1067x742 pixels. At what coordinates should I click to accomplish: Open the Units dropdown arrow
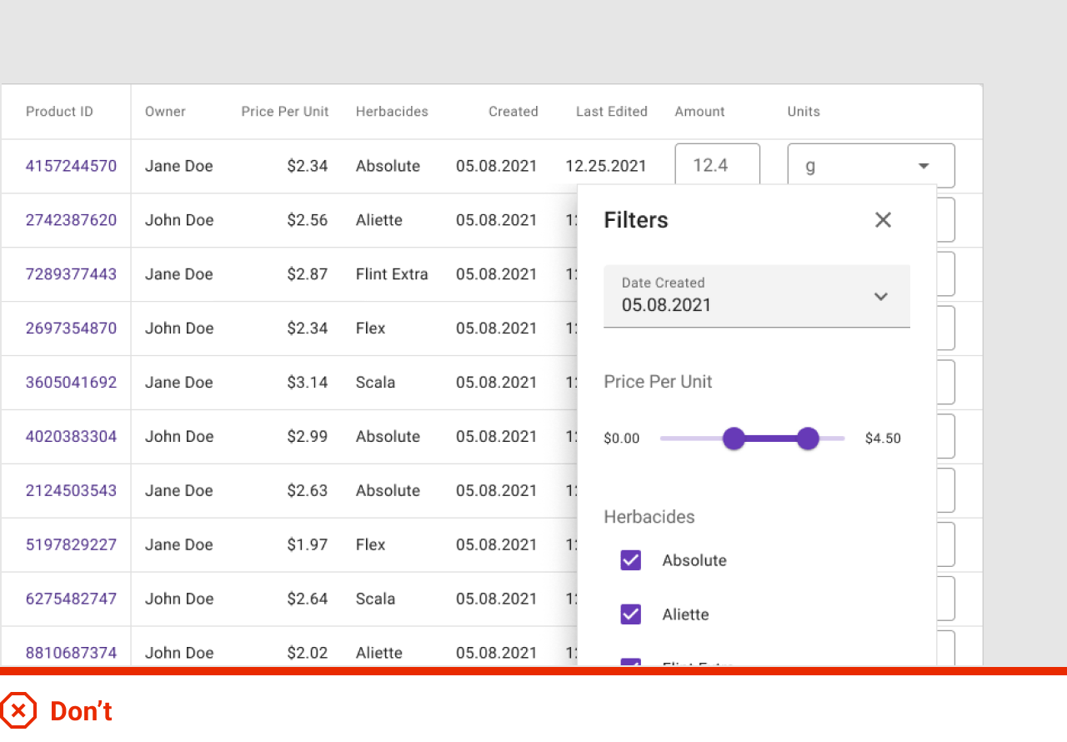924,166
